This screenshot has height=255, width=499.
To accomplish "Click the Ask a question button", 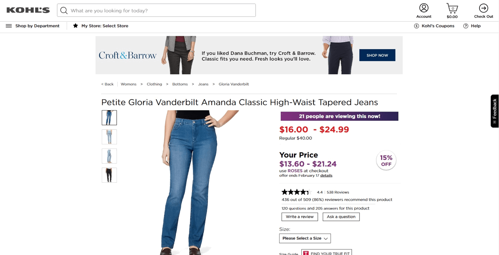I will 341,217.
